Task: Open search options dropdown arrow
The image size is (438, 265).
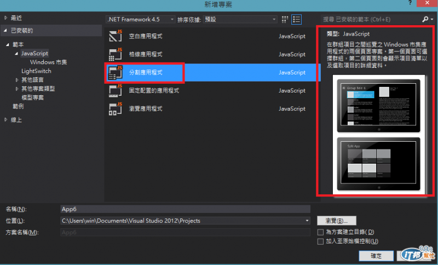Action: tap(432, 19)
